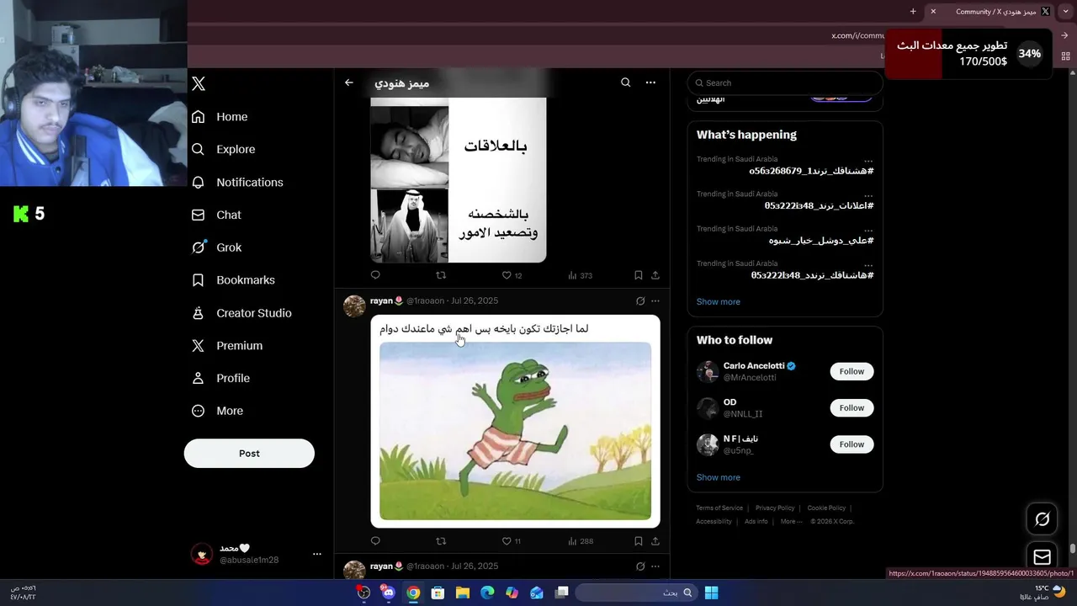Open Carlo Ancelotti's profile name
The height and width of the screenshot is (606, 1077).
coord(754,366)
